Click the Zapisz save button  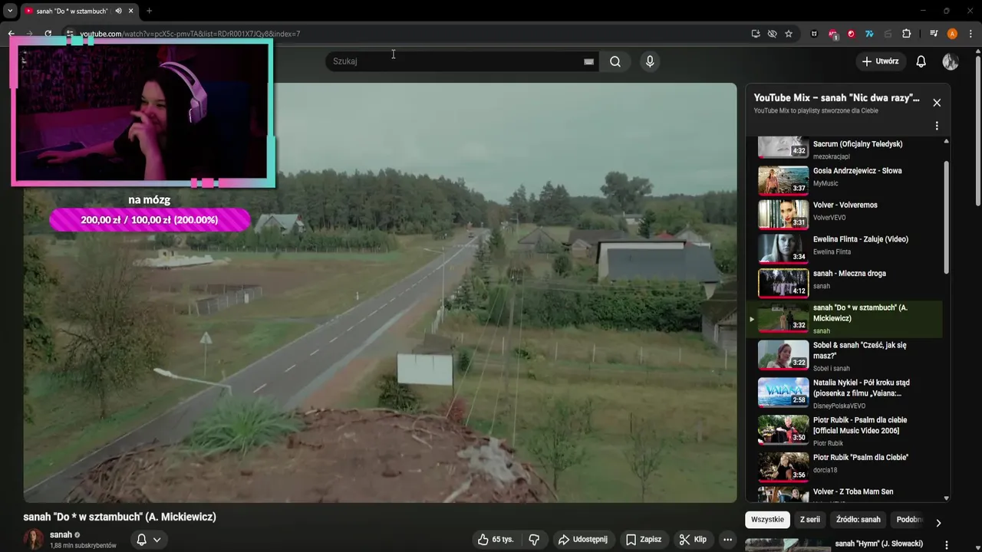(x=643, y=540)
